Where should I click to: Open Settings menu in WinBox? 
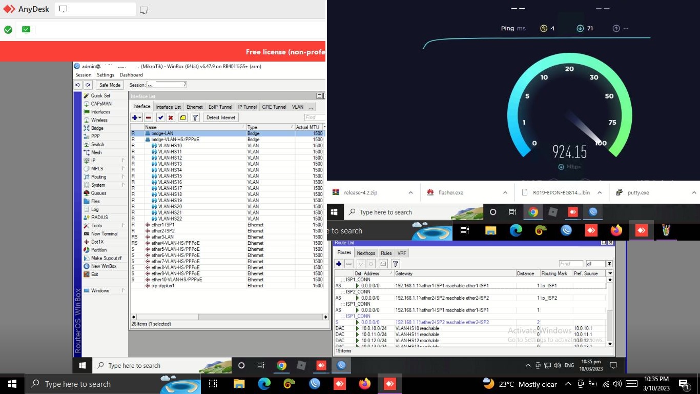pyautogui.click(x=106, y=75)
